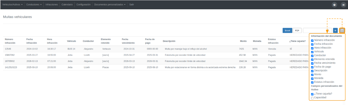The image size is (348, 105).
Task: Uncheck ¿Tiene cajuela? custom field
Action: (x=312, y=94)
